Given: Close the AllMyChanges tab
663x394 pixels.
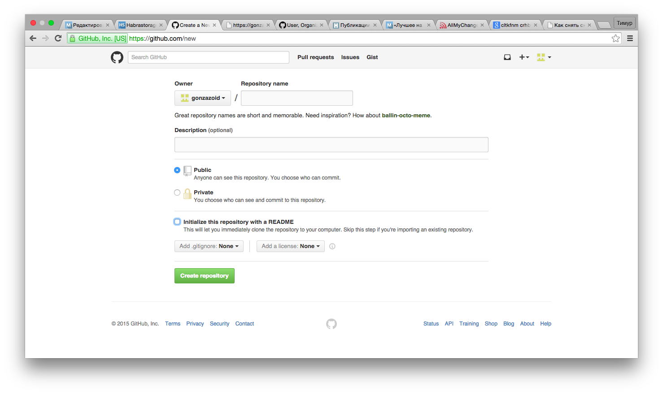Looking at the screenshot, I should [x=482, y=25].
